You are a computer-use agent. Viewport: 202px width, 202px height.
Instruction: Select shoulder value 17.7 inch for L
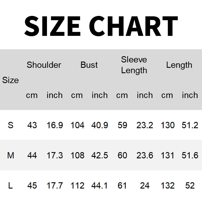click(55, 186)
